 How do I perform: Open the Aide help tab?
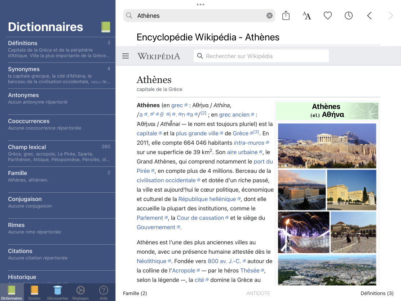[103, 292]
